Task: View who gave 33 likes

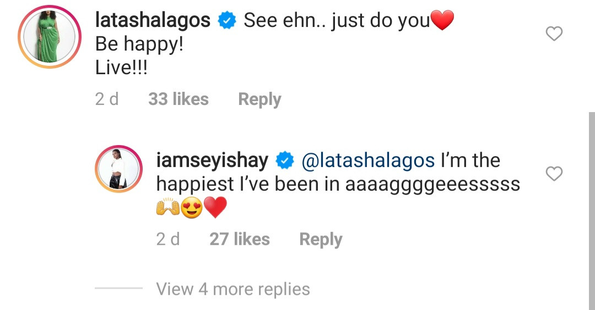Action: [x=178, y=99]
